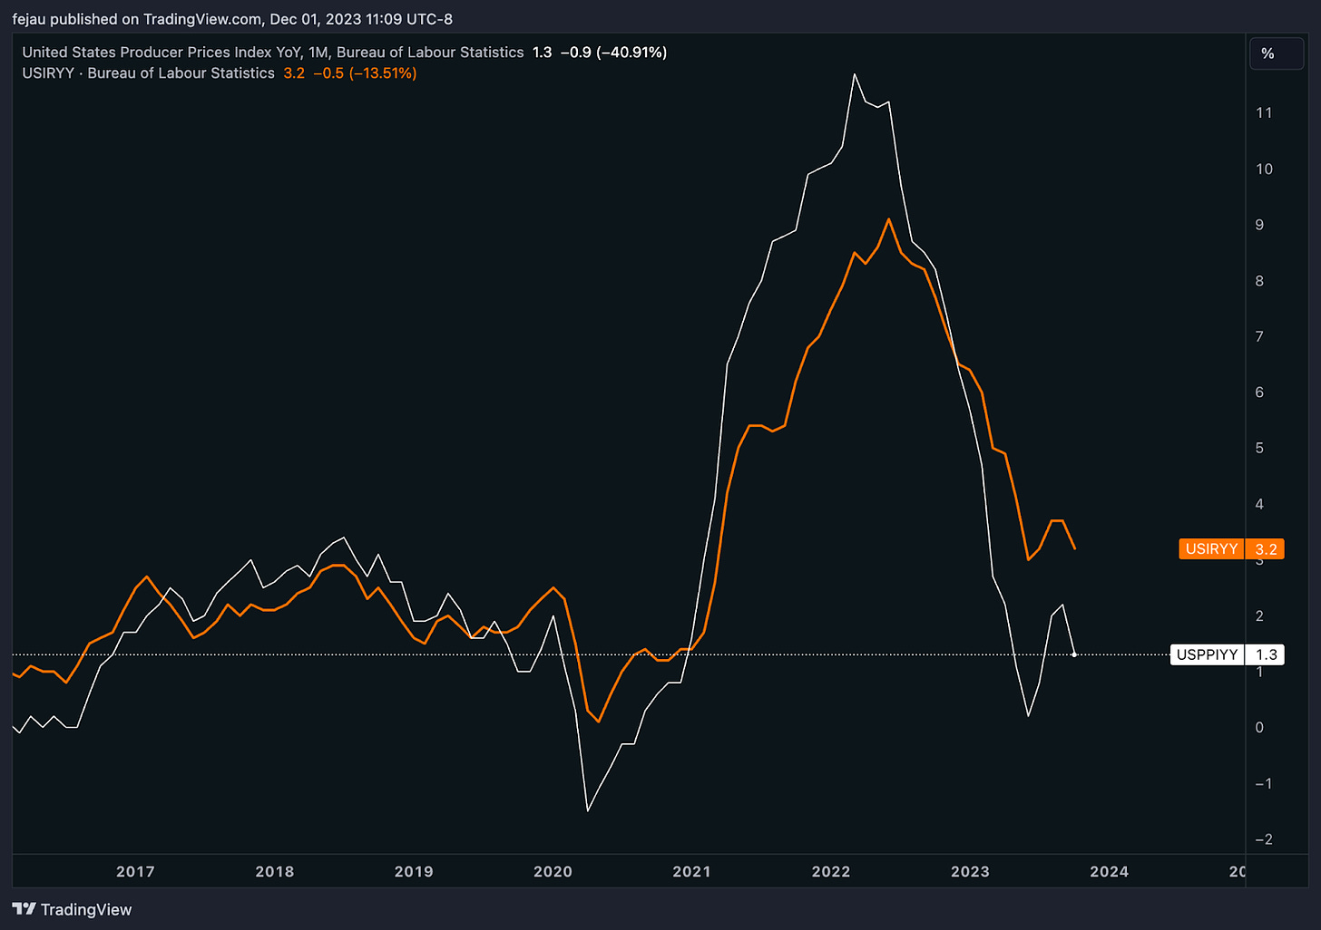Click the −0.5 (−13.51%) change in the legend

pyautogui.click(x=365, y=73)
